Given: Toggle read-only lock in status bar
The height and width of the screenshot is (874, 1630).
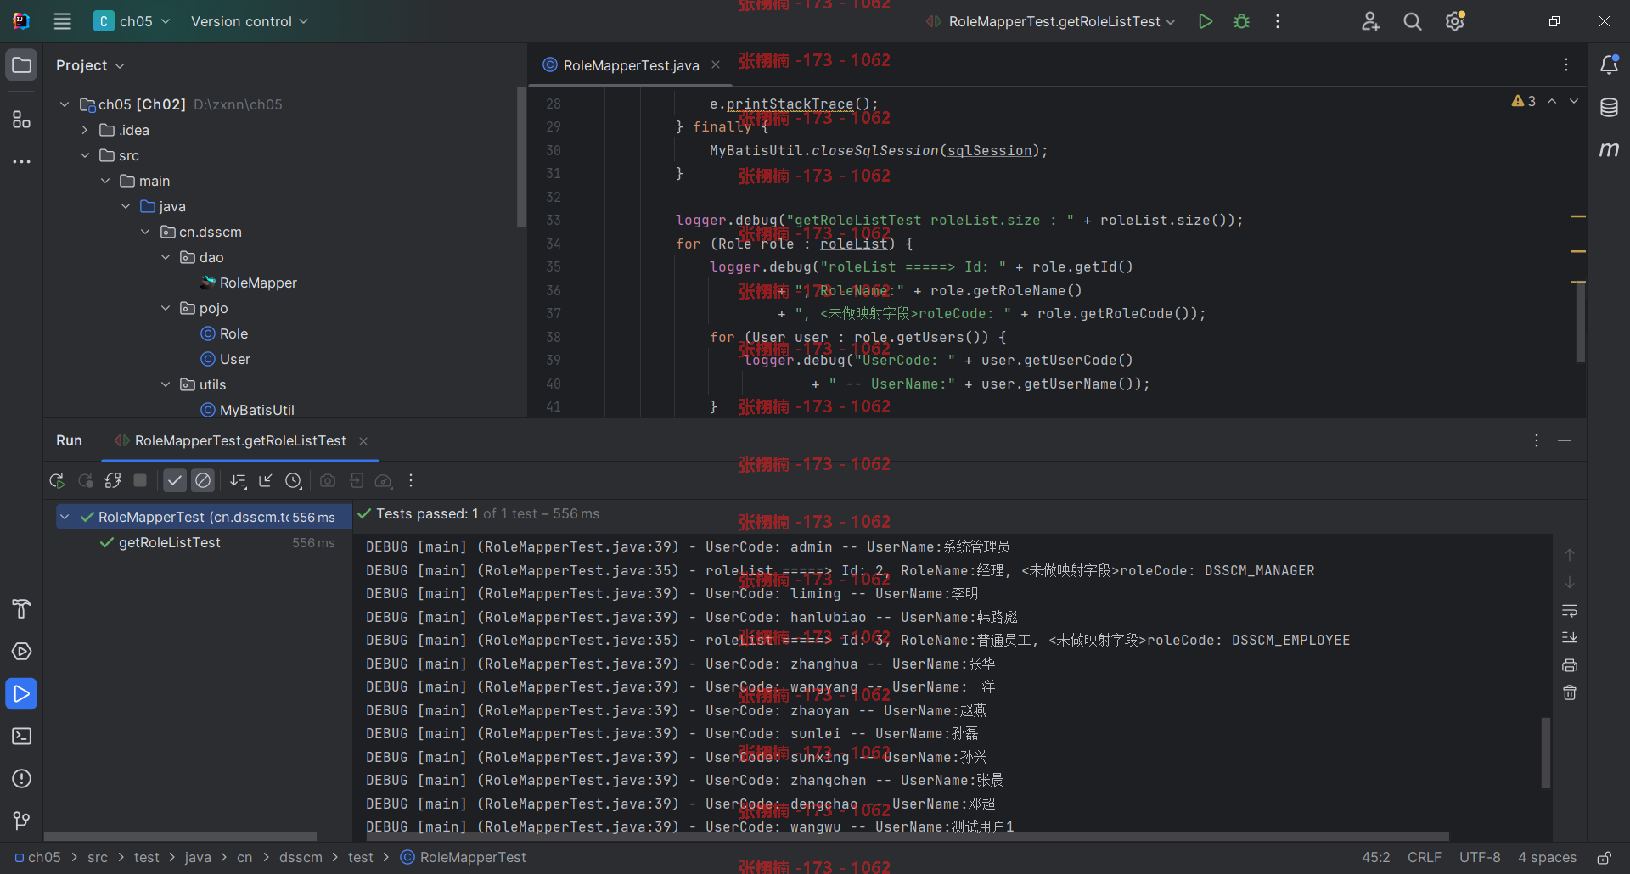Looking at the screenshot, I should [1605, 857].
